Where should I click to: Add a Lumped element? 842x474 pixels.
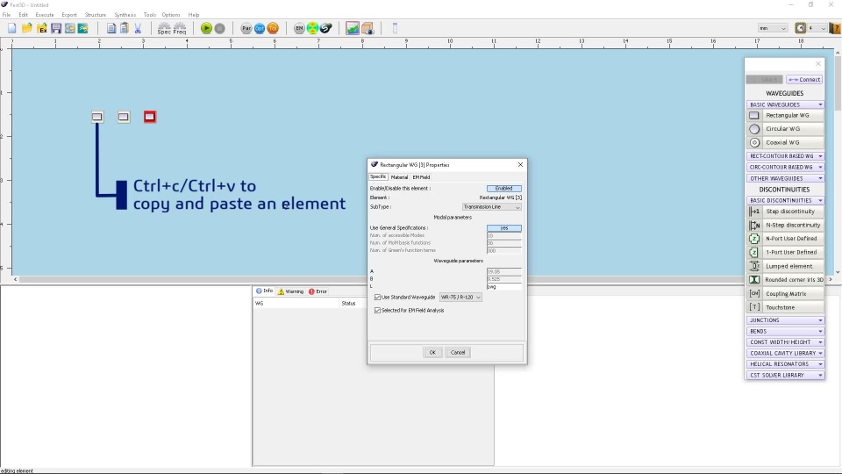pos(785,266)
